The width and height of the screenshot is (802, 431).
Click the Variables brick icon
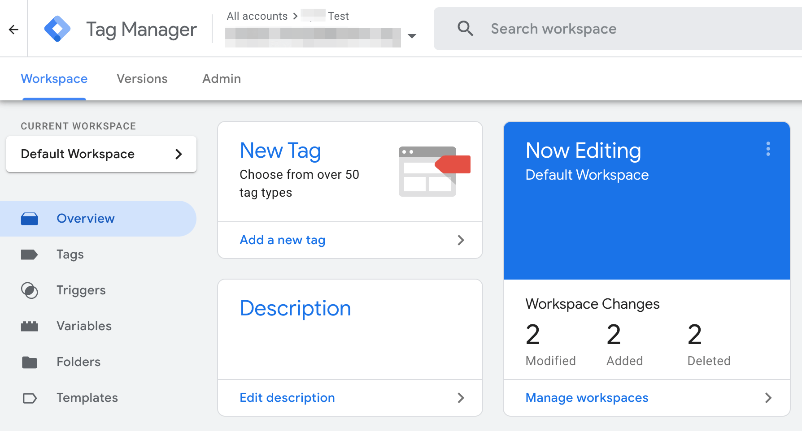coord(30,326)
